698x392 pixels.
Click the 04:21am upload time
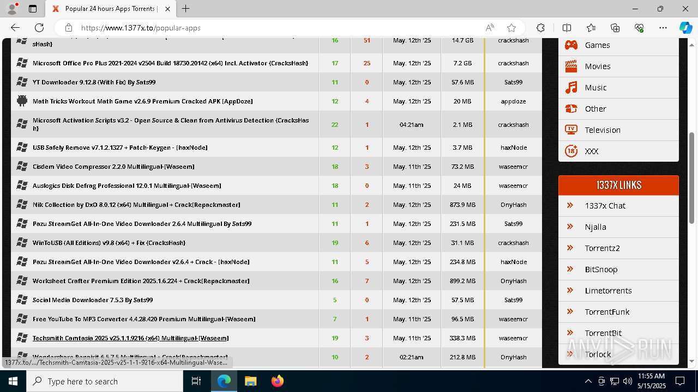(x=412, y=125)
